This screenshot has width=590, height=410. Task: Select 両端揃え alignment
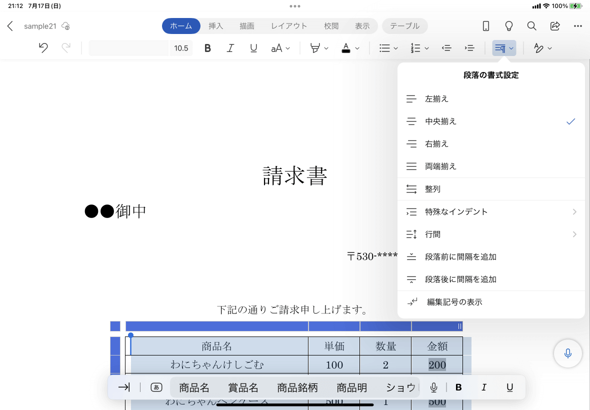point(491,166)
